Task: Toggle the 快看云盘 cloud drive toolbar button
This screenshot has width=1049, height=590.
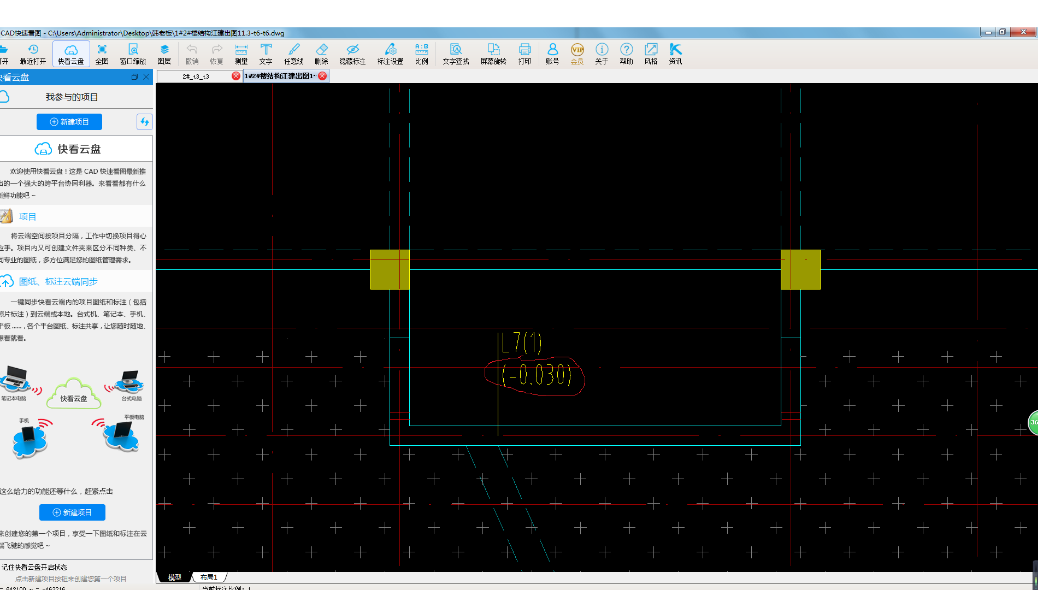Action: (x=71, y=54)
